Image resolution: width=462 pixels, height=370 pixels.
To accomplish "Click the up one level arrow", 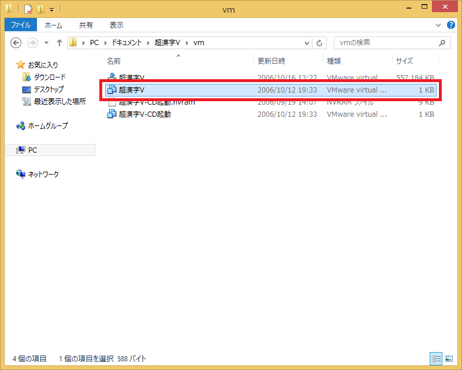I will pyautogui.click(x=59, y=43).
